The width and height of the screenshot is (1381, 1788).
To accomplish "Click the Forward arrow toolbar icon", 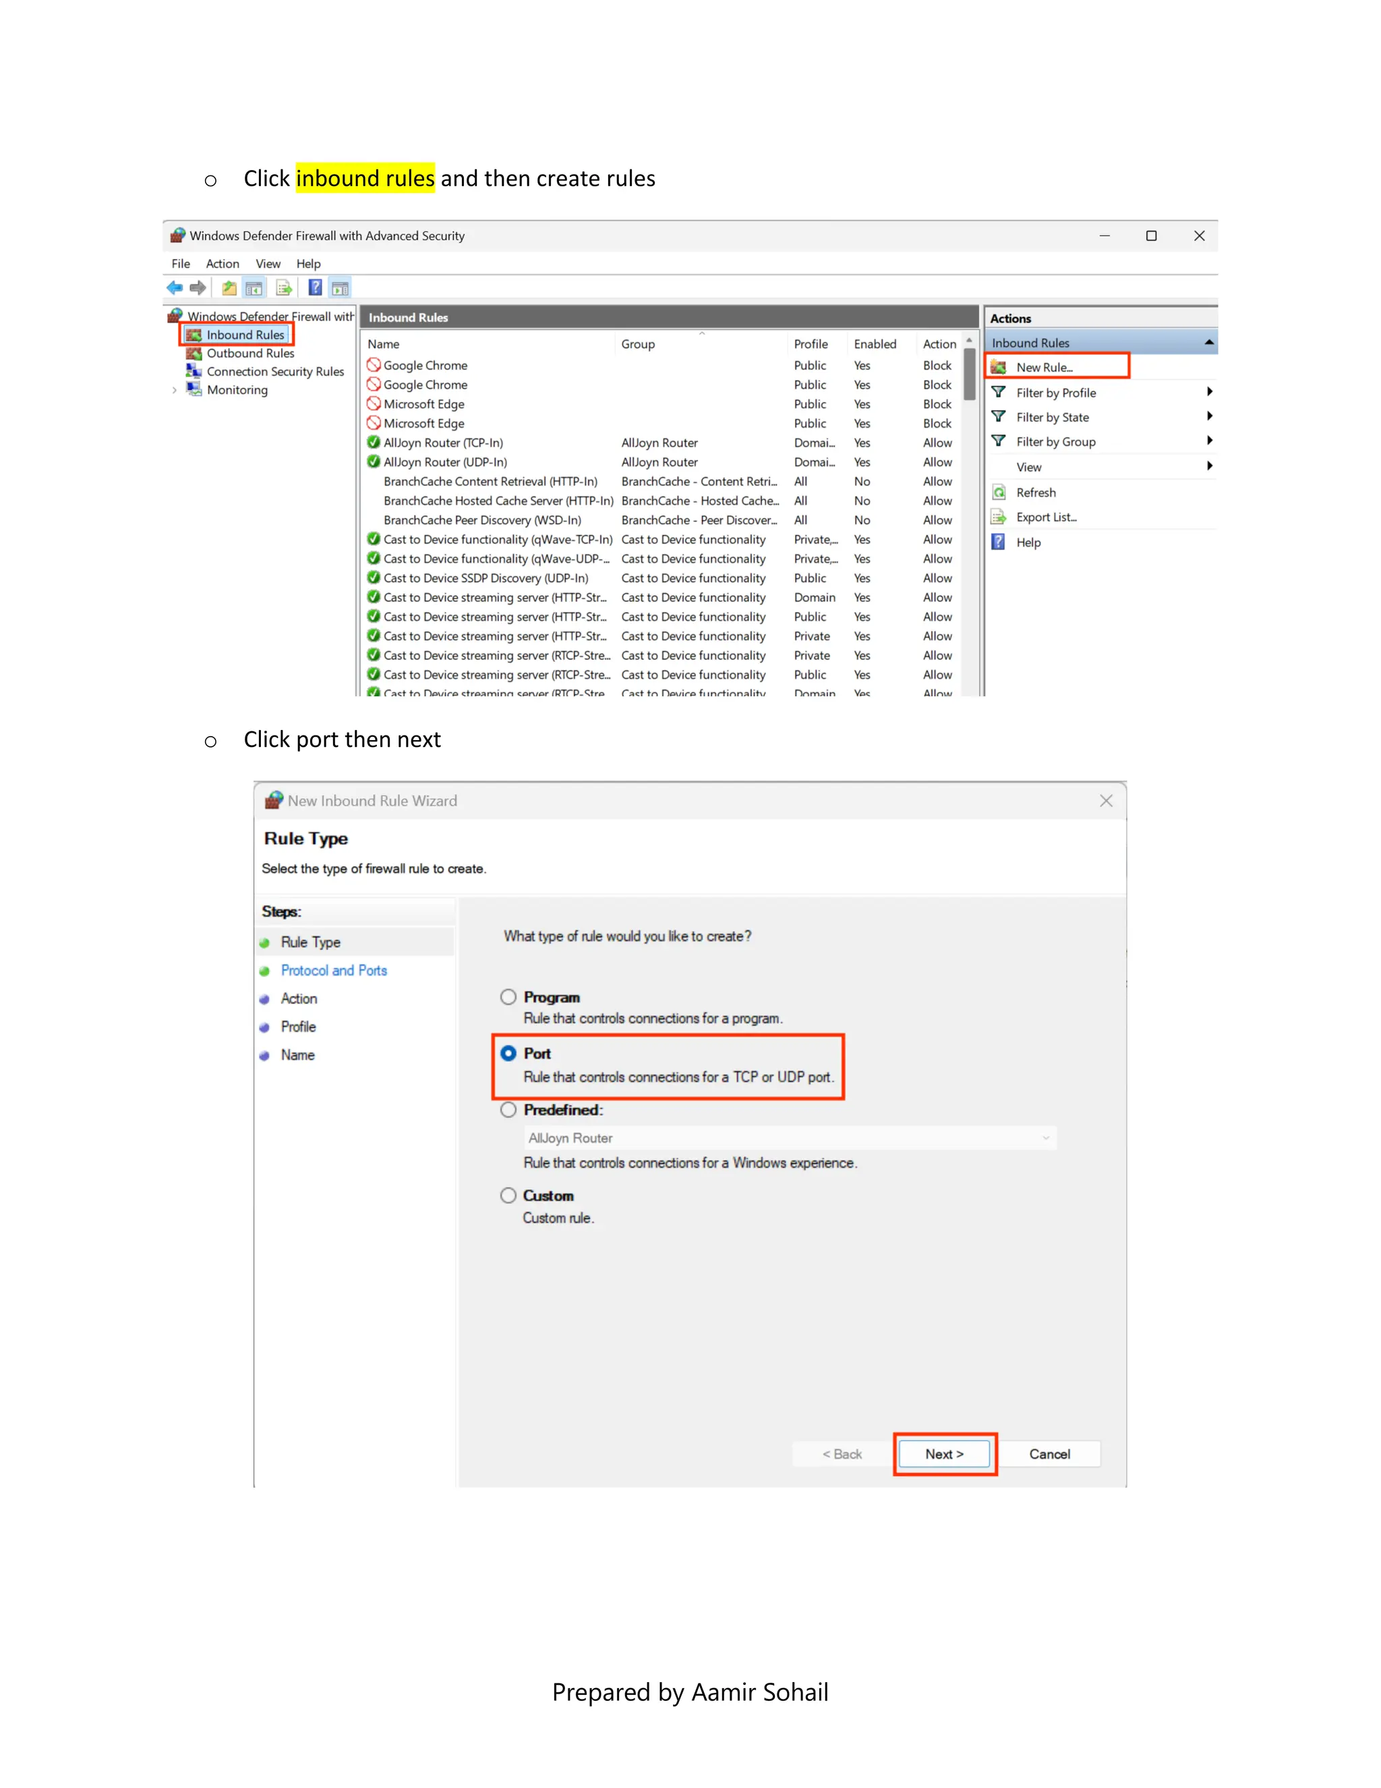I will tap(197, 287).
